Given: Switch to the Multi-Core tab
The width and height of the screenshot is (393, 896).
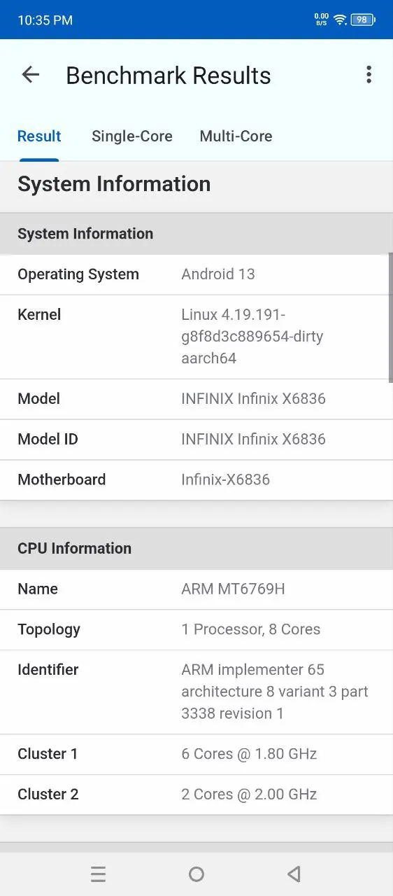Looking at the screenshot, I should [236, 136].
